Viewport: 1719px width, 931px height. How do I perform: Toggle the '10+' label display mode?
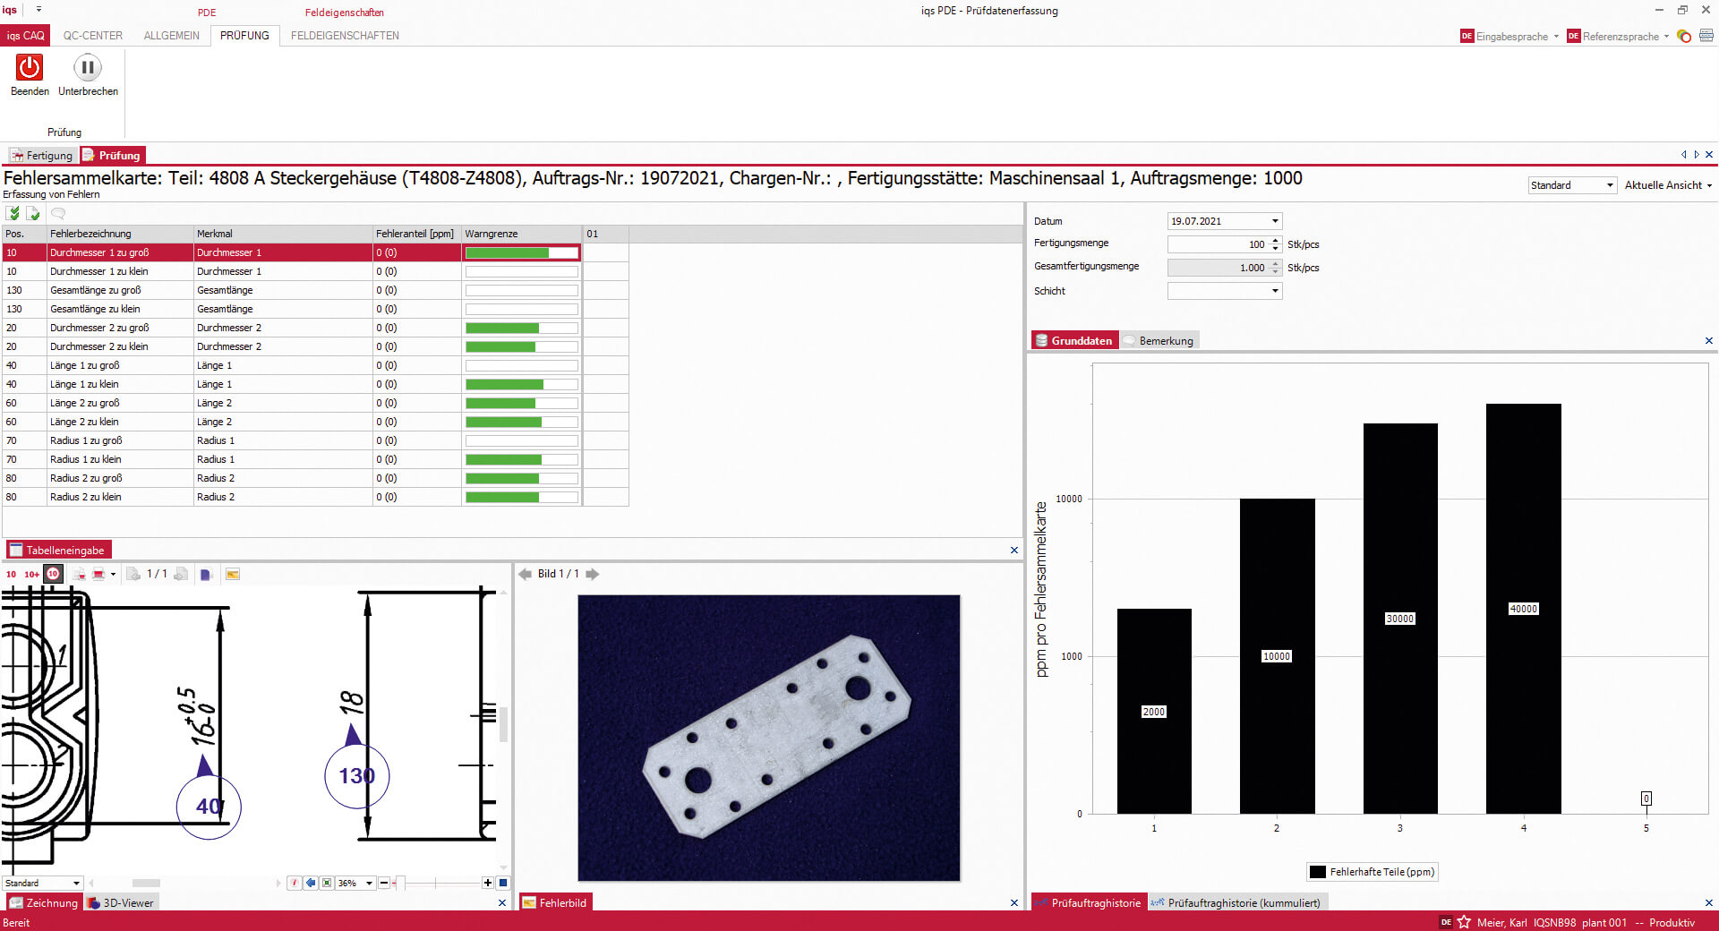[31, 575]
